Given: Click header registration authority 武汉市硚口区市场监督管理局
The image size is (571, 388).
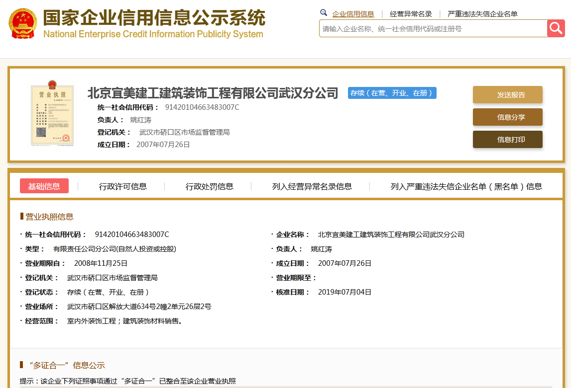Looking at the screenshot, I should (x=184, y=132).
